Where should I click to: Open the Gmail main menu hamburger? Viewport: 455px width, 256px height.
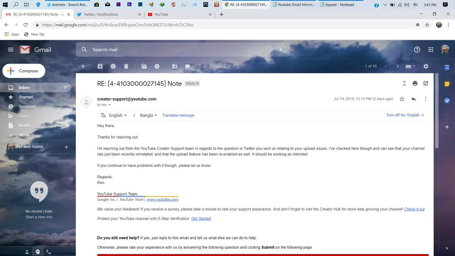pyautogui.click(x=11, y=50)
